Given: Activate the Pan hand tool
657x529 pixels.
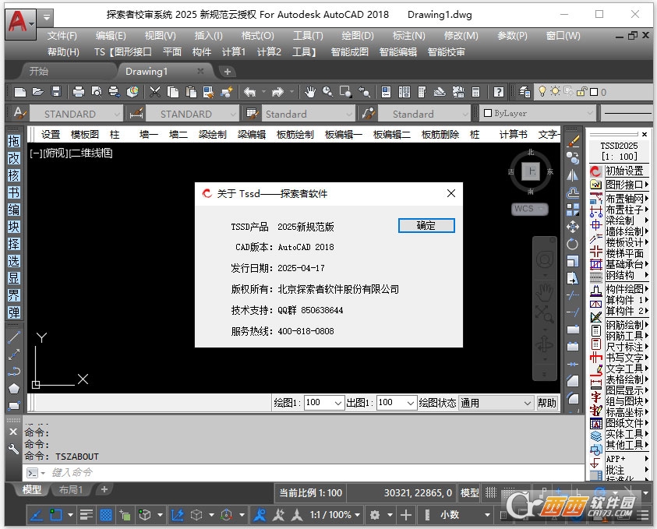Looking at the screenshot, I should click(310, 92).
